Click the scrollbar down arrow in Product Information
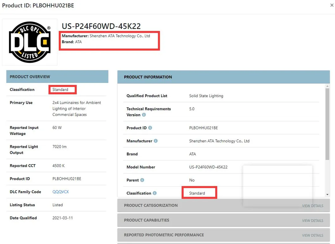Viewport: 335px width, 244px height. (x=327, y=195)
